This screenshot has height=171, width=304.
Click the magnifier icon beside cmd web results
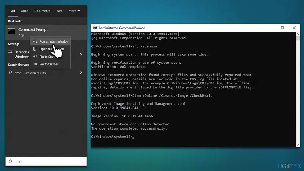pyautogui.click(x=10, y=73)
